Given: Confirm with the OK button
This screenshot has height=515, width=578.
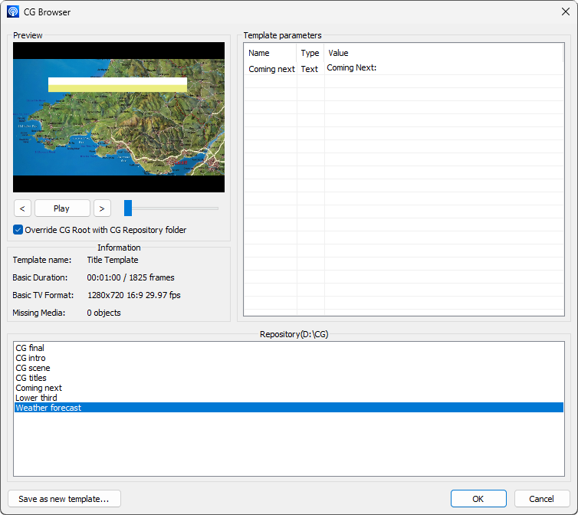Looking at the screenshot, I should [478, 499].
